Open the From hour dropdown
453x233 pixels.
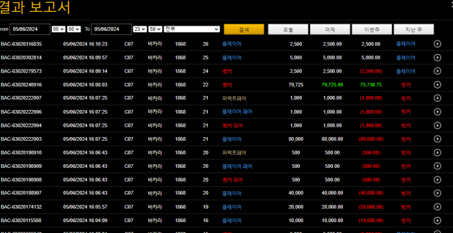(59, 29)
